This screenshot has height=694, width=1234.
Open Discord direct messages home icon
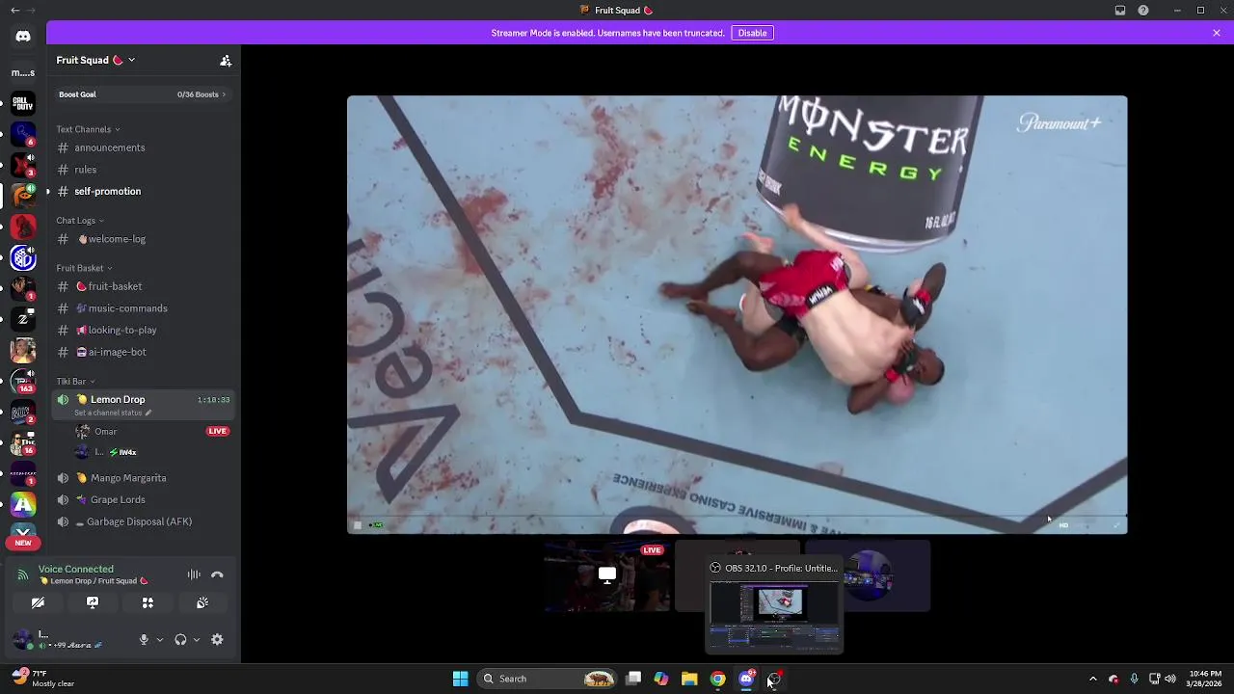[x=23, y=37]
